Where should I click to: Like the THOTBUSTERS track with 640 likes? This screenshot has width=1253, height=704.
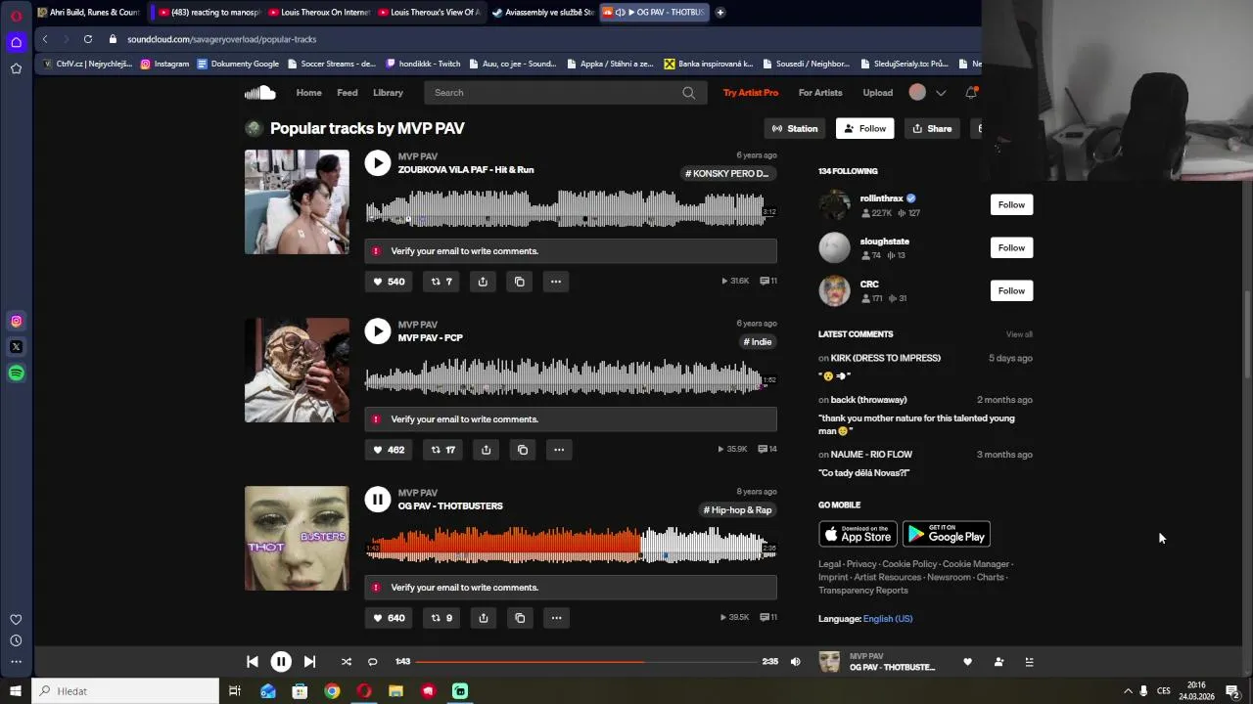(x=389, y=618)
